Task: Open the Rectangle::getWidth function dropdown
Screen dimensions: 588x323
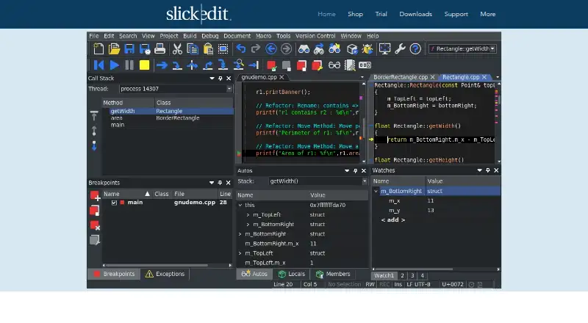Action: point(492,48)
